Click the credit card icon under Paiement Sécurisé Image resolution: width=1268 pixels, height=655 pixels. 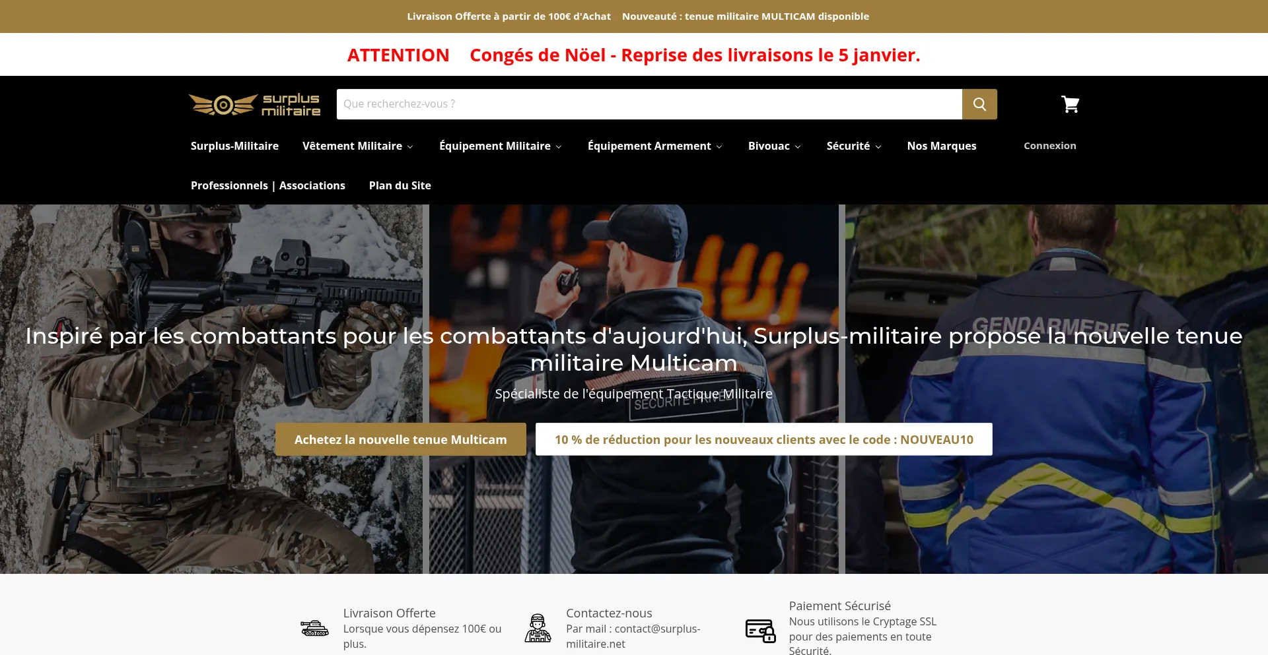point(761,630)
